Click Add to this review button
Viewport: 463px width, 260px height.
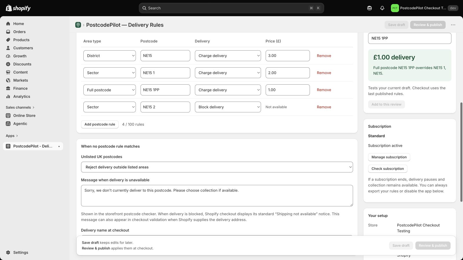coord(386,104)
